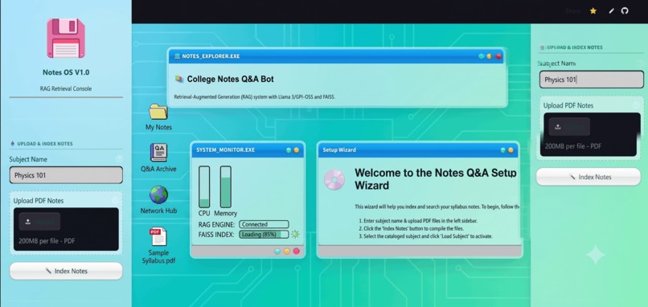Click the College Notes Q&A Bot heading

pyautogui.click(x=230, y=79)
